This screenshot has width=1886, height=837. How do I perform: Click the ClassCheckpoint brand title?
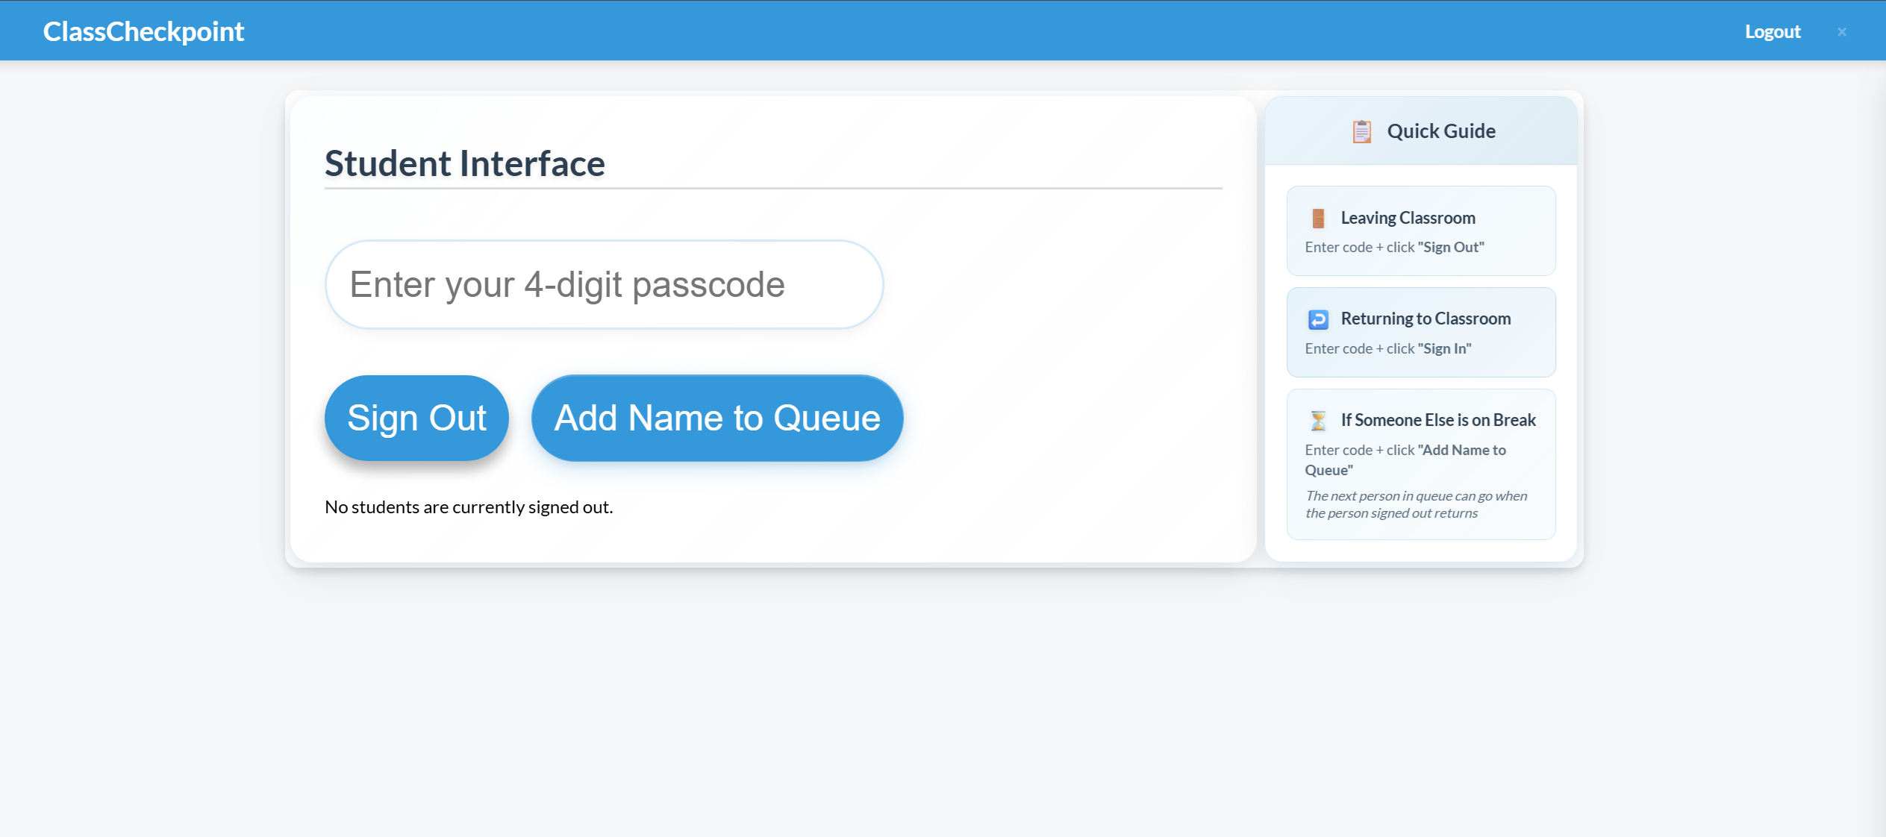(143, 31)
